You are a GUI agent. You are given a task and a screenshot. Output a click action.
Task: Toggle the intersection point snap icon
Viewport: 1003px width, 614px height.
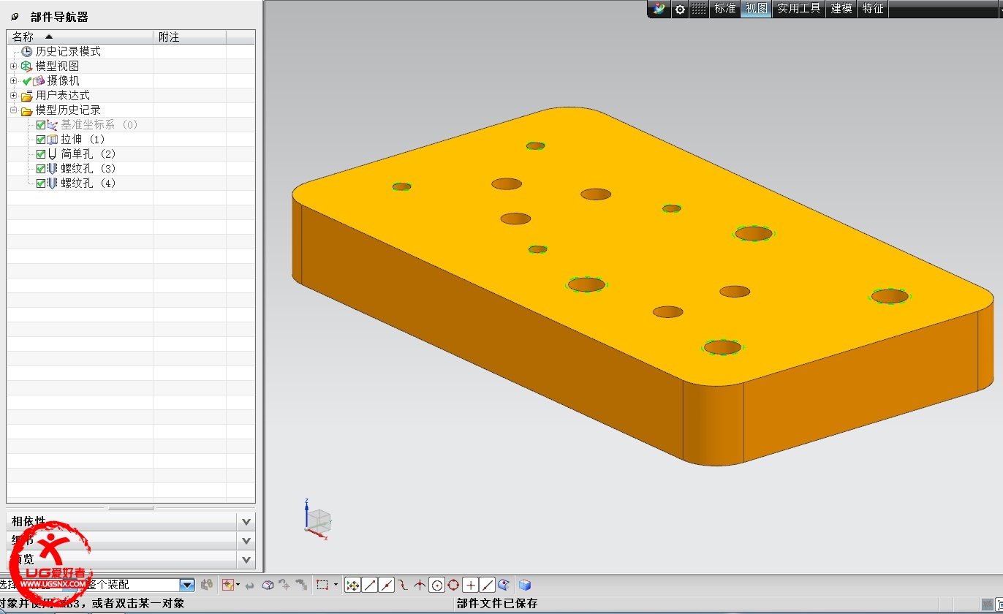(420, 585)
